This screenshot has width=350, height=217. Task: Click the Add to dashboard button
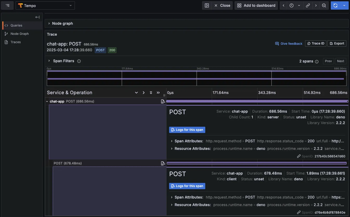coord(256,5)
